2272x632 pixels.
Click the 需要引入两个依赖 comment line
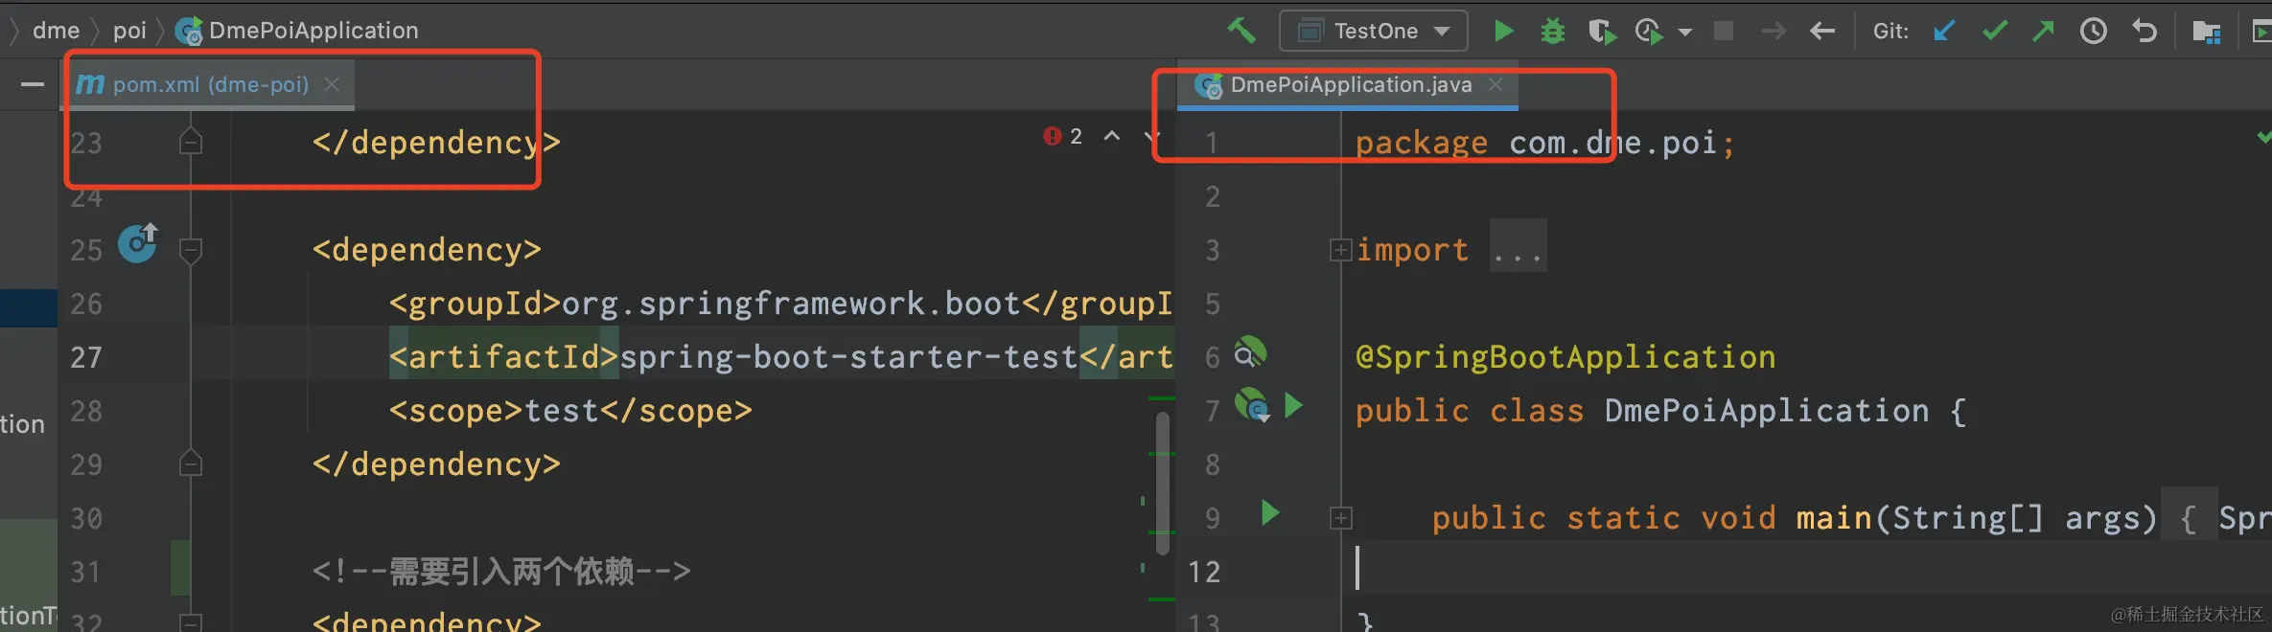(x=501, y=572)
